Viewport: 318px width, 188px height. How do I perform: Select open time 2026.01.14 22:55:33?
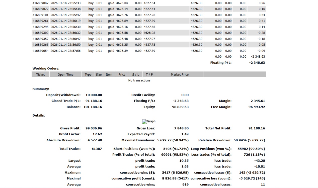pyautogui.click(x=65, y=3)
